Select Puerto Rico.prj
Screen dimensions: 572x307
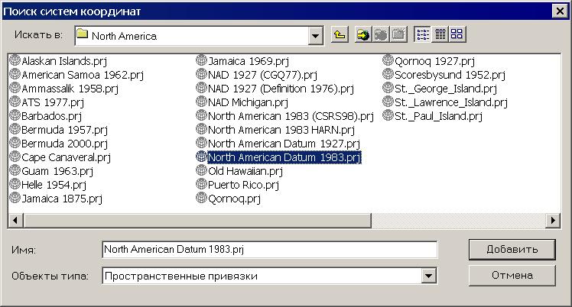click(x=243, y=185)
